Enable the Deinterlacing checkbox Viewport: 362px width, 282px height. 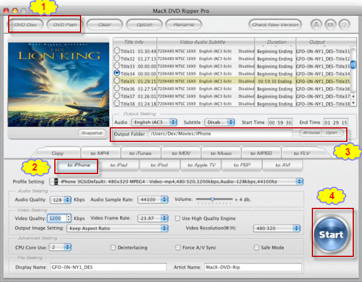pyautogui.click(x=113, y=248)
